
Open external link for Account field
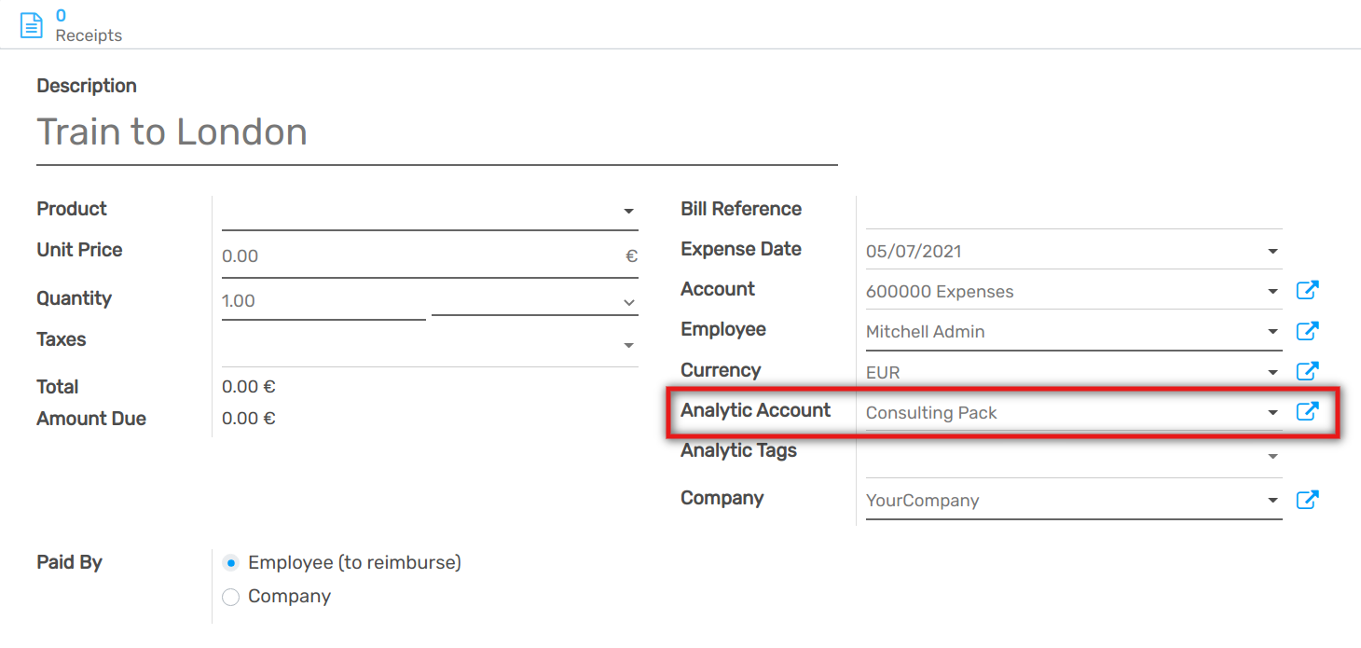click(1308, 291)
